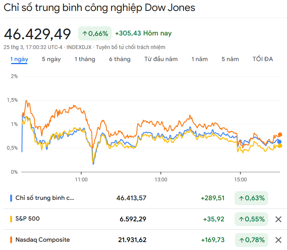Click the orange Nasdaq Composite color marker
Viewport: 287px width, 250px height.
[x=11, y=239]
